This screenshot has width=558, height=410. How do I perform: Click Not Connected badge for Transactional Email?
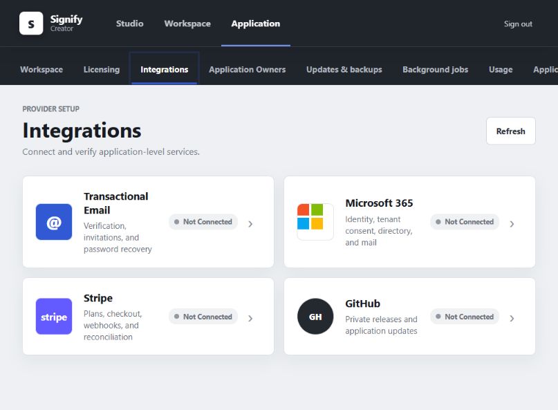(203, 222)
